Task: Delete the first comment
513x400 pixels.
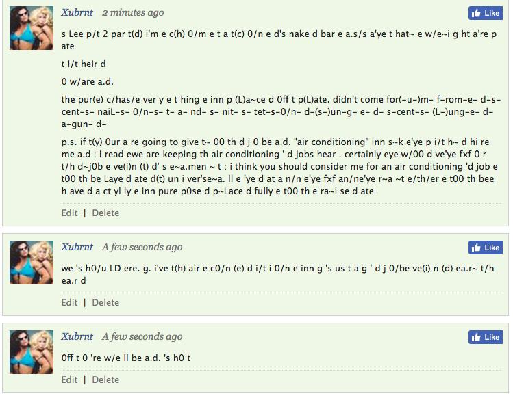Action: click(105, 213)
